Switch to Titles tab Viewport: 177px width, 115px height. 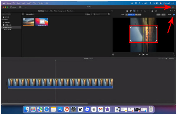56,11
